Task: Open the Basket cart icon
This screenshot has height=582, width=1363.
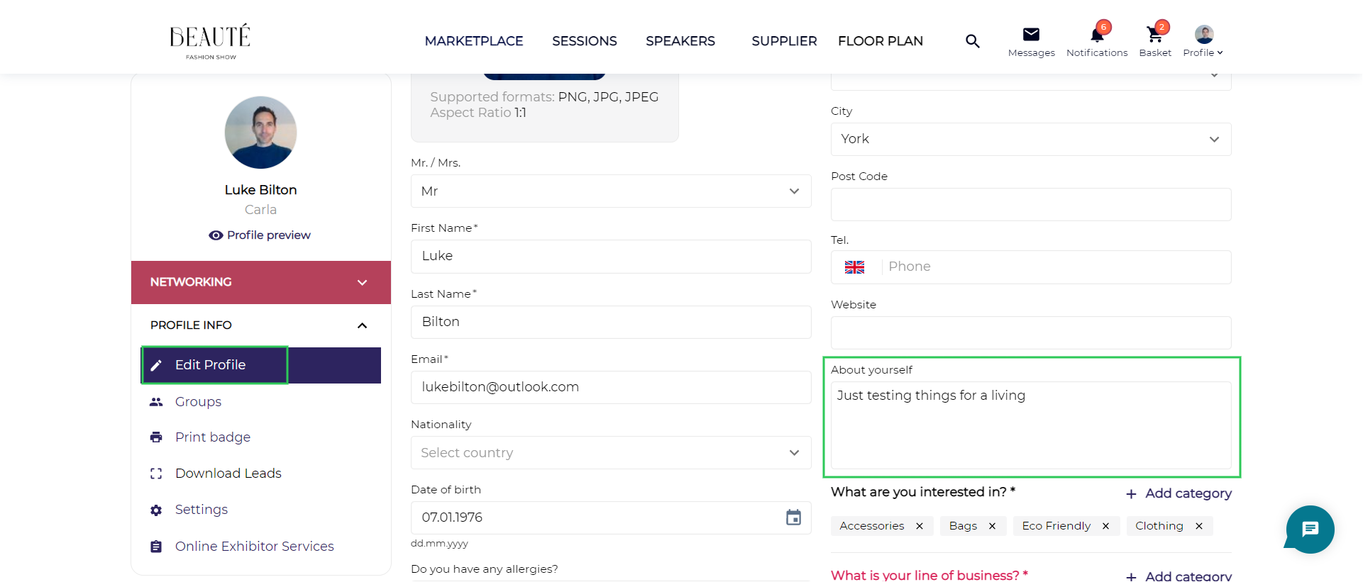Action: click(1154, 35)
